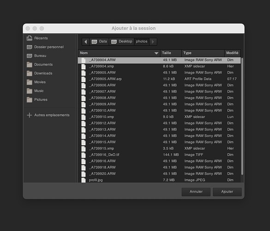
Task: Sort the list by Type column
Action: pyautogui.click(x=203, y=53)
